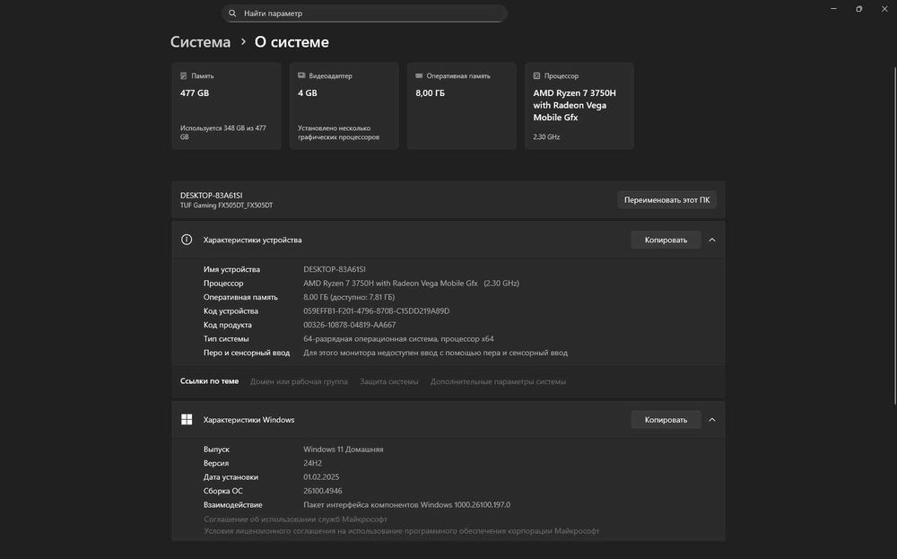Click Сборка ОС value 26100.4946
The height and width of the screenshot is (559, 897).
(x=323, y=491)
